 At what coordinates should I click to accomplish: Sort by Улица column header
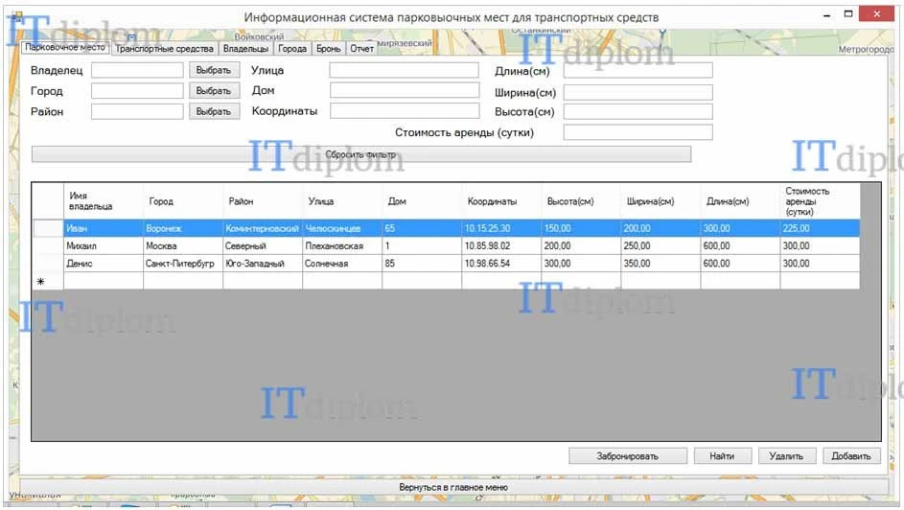point(342,201)
